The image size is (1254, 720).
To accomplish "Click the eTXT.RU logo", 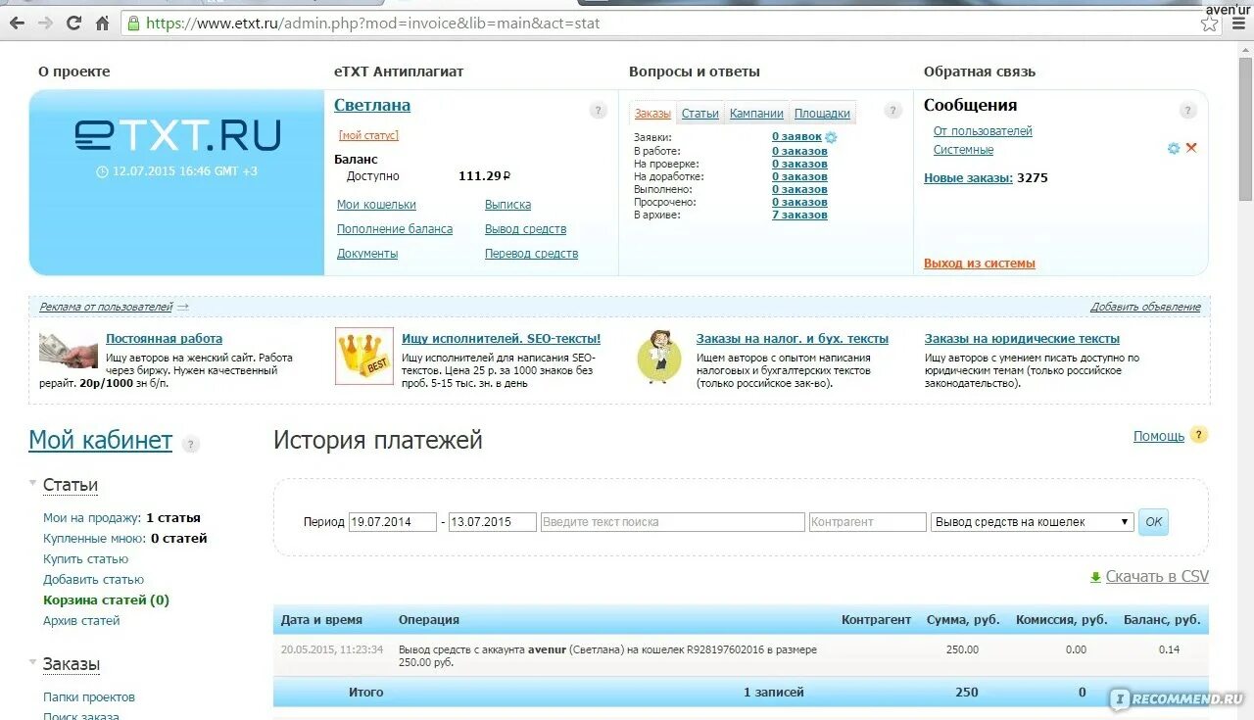I will 177,135.
